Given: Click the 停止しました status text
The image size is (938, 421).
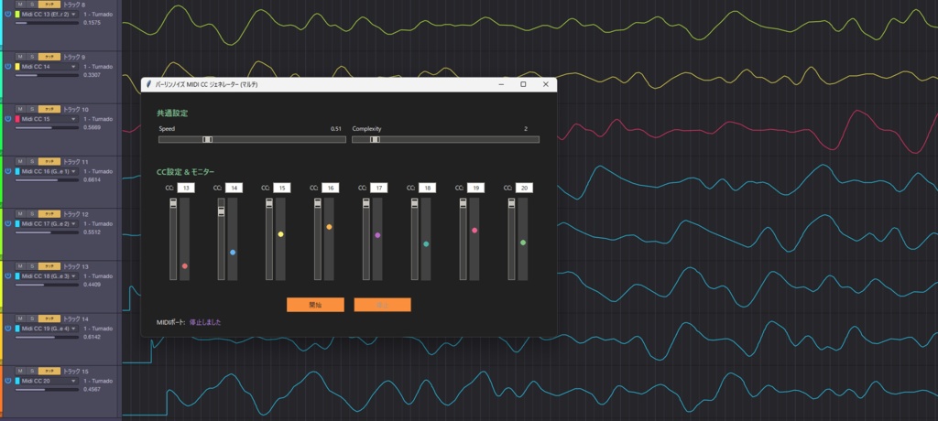Looking at the screenshot, I should pyautogui.click(x=205, y=322).
